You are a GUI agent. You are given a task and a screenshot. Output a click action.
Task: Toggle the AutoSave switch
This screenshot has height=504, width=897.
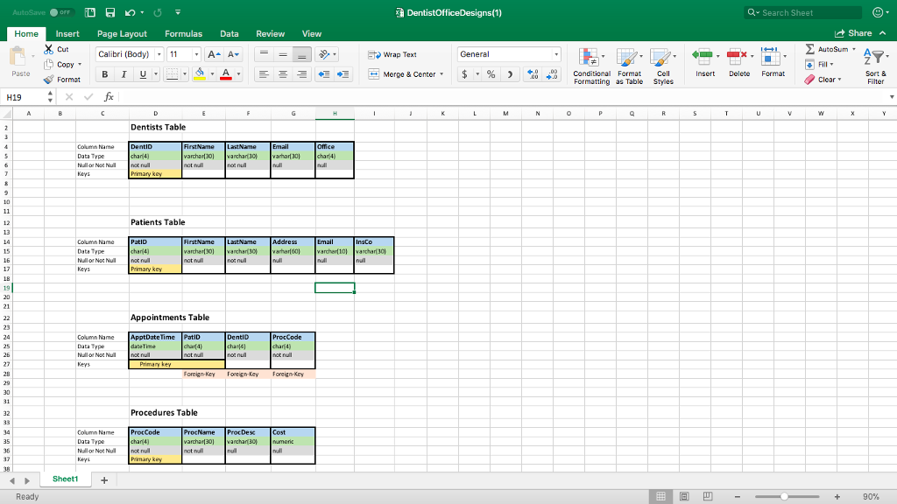coord(60,13)
